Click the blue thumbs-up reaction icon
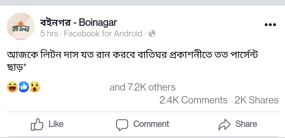 (23, 87)
